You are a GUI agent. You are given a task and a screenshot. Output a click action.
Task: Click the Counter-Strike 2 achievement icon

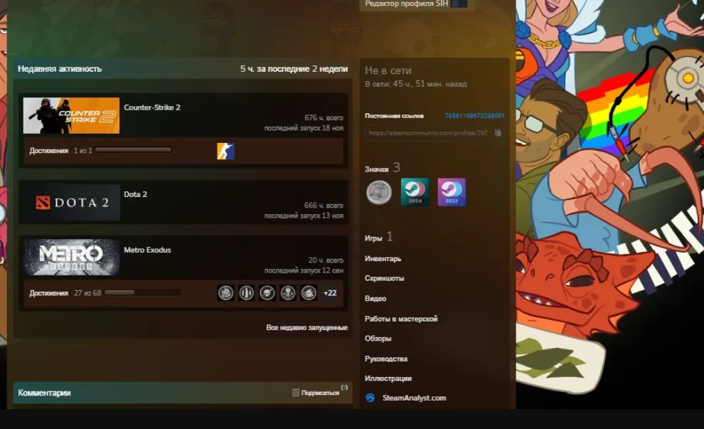pos(225,151)
